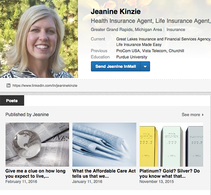
Task: Open the dropdown arrow next to Send InMail
Action: pos(145,66)
